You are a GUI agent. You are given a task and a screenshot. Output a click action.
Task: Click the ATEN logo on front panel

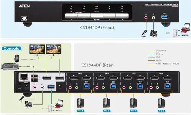pyautogui.click(x=24, y=6)
